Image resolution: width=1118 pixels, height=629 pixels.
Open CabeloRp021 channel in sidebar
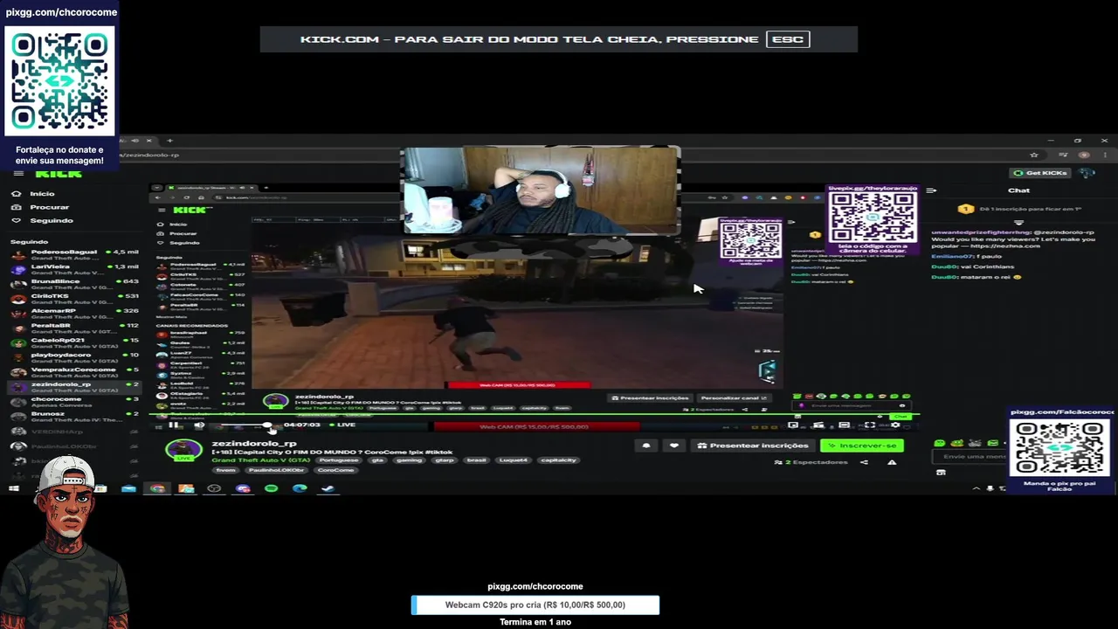(74, 343)
